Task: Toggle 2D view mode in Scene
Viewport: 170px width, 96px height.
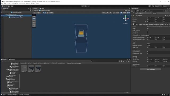Action: [108, 13]
